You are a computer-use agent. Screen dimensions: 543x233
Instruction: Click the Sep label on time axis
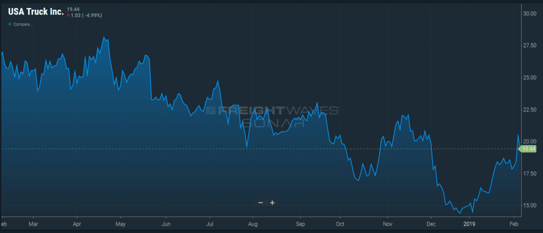(x=300, y=224)
